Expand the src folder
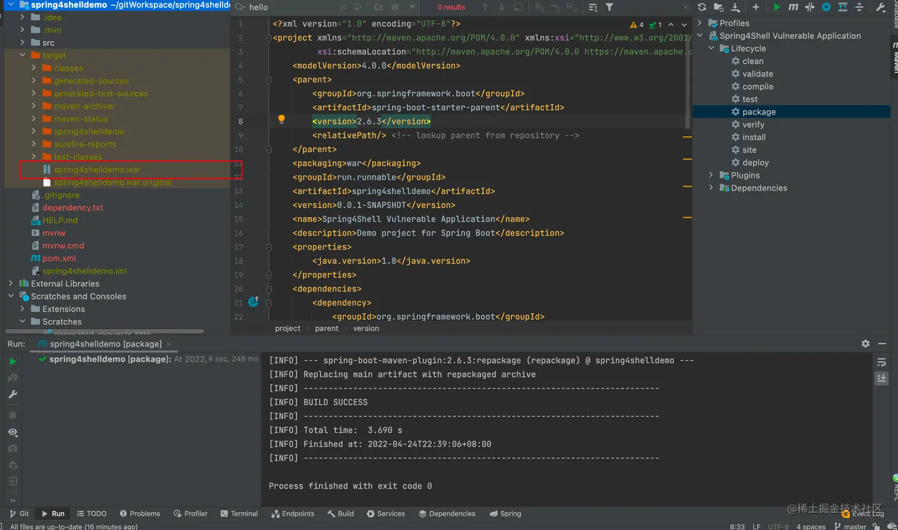 [23, 43]
